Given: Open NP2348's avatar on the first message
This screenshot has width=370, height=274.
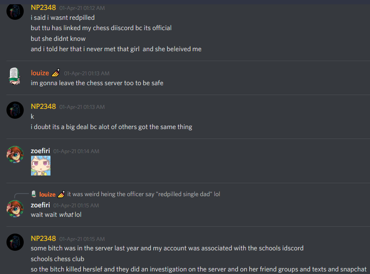Looking at the screenshot, I should pos(15,11).
